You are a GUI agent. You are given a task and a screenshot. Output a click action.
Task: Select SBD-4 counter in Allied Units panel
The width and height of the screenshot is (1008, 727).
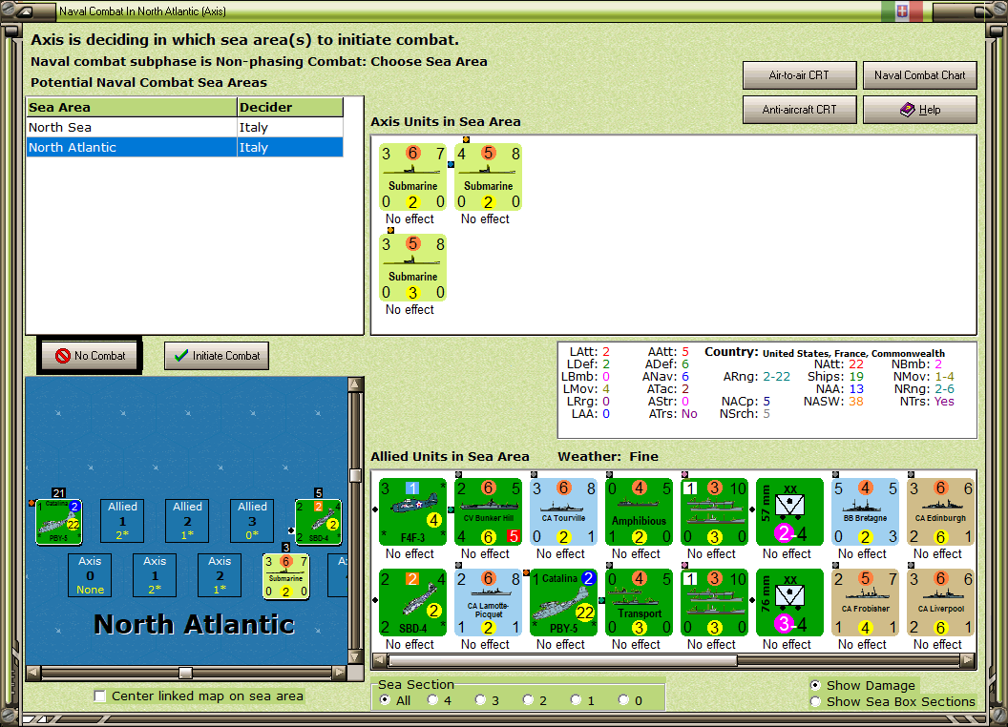point(412,602)
